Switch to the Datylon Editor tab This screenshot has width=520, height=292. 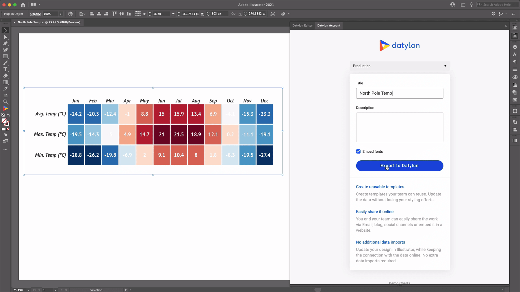click(x=302, y=25)
